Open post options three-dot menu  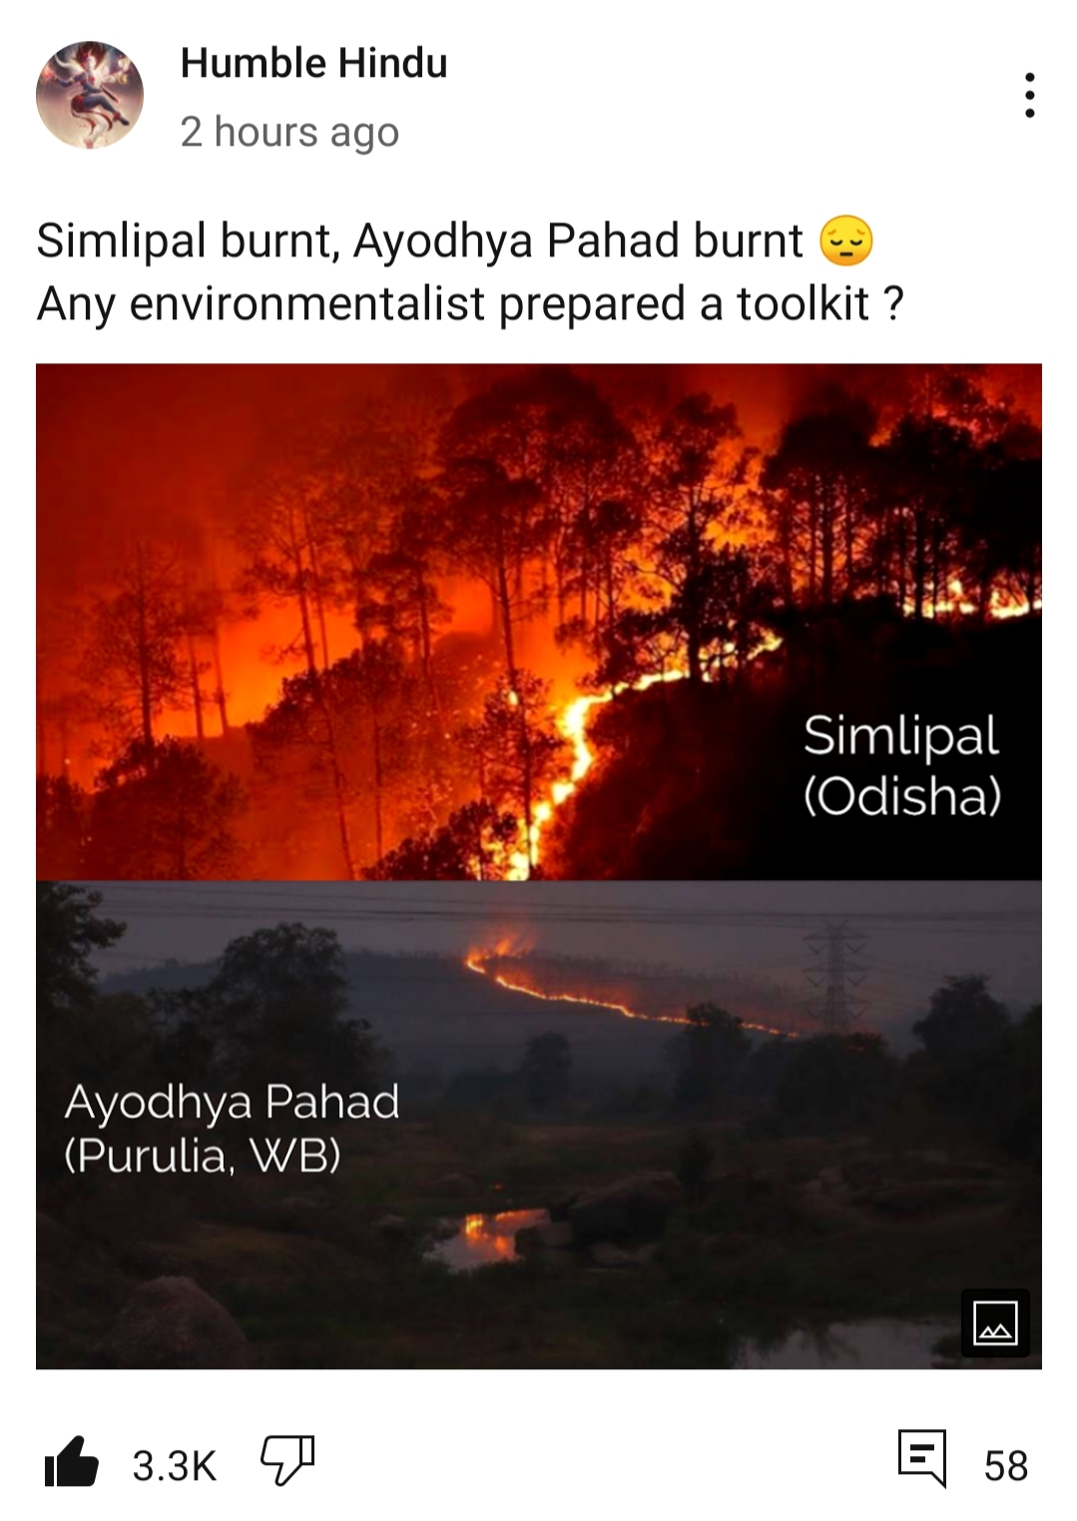(1029, 95)
